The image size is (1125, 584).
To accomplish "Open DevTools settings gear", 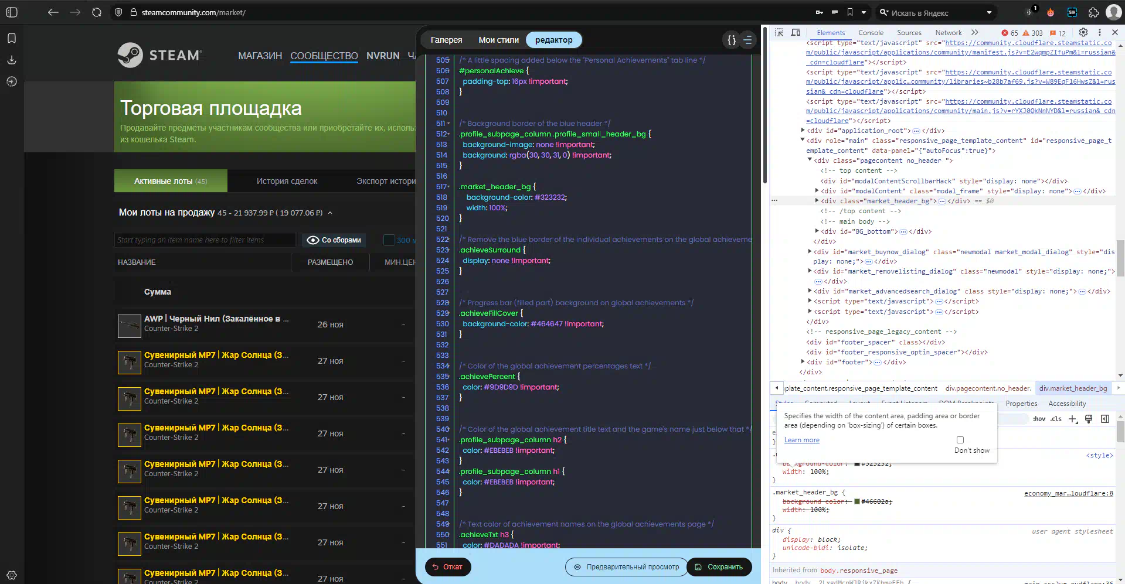I will 1083,33.
